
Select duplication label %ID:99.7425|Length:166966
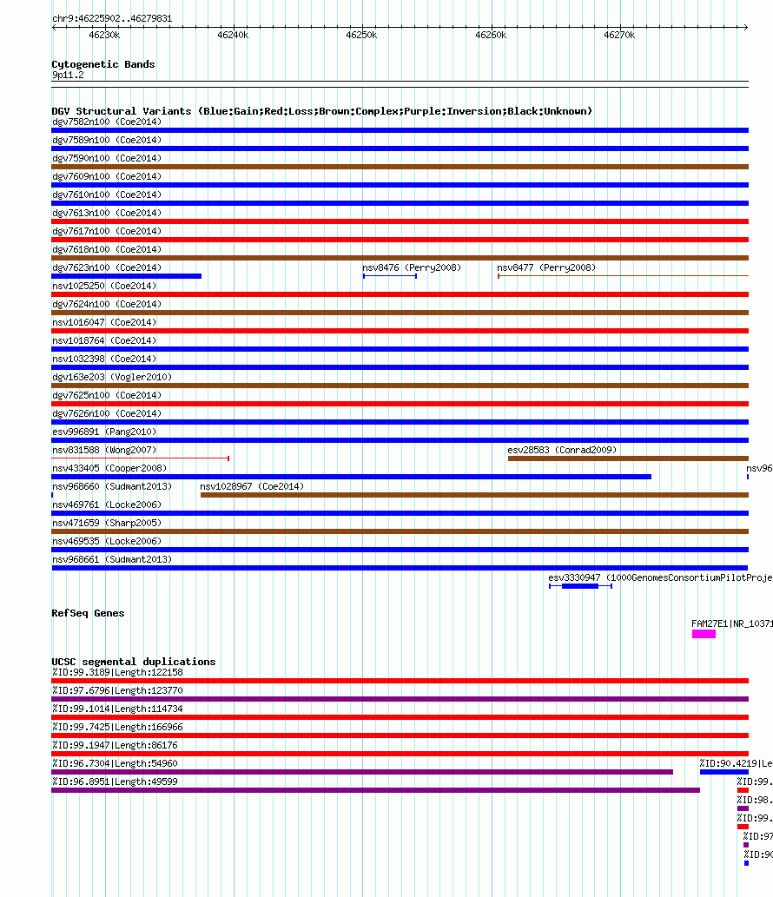click(117, 727)
